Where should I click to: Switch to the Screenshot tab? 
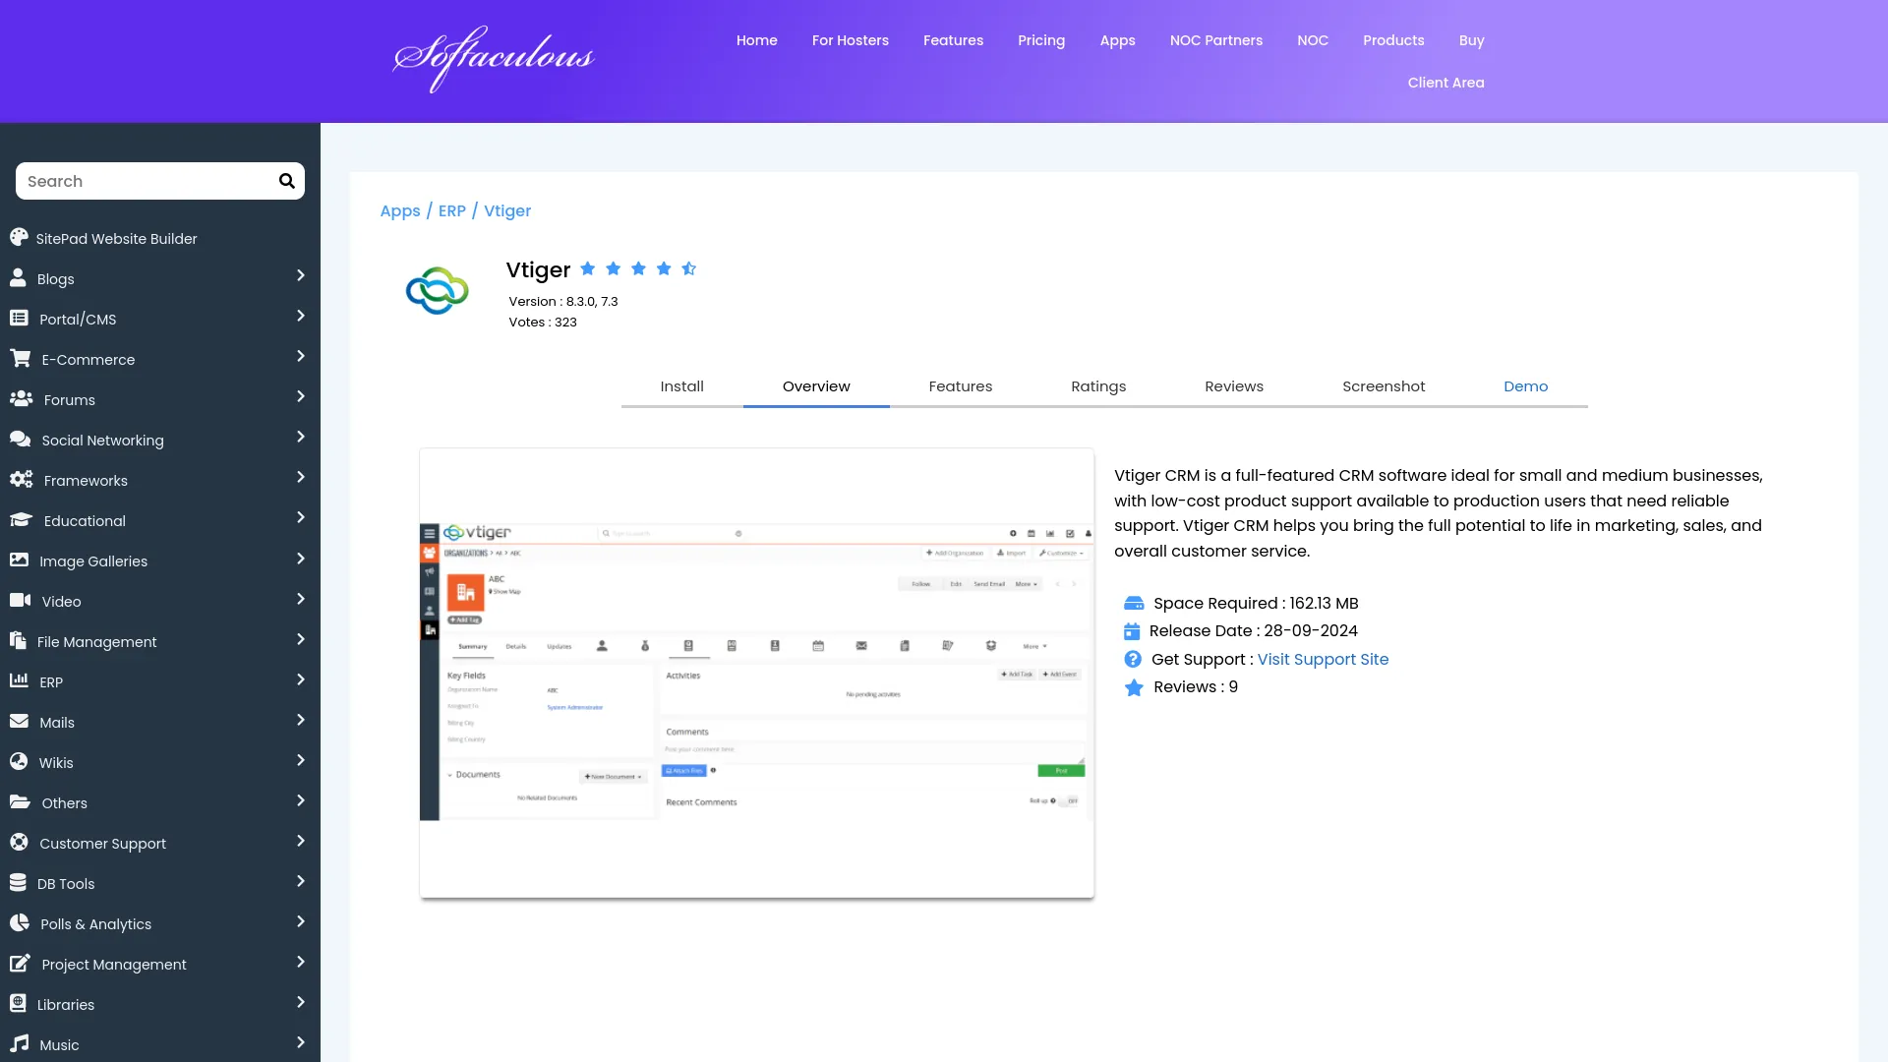point(1384,386)
